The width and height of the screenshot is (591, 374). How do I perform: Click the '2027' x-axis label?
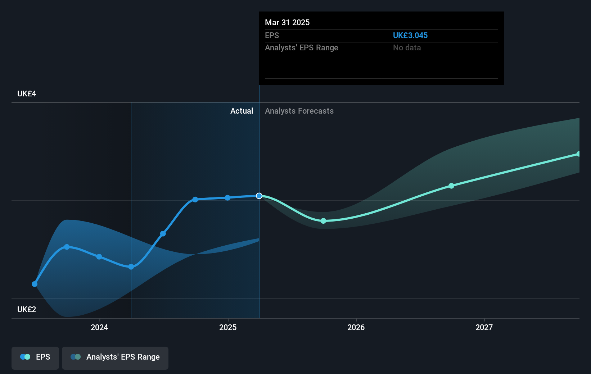(484, 327)
